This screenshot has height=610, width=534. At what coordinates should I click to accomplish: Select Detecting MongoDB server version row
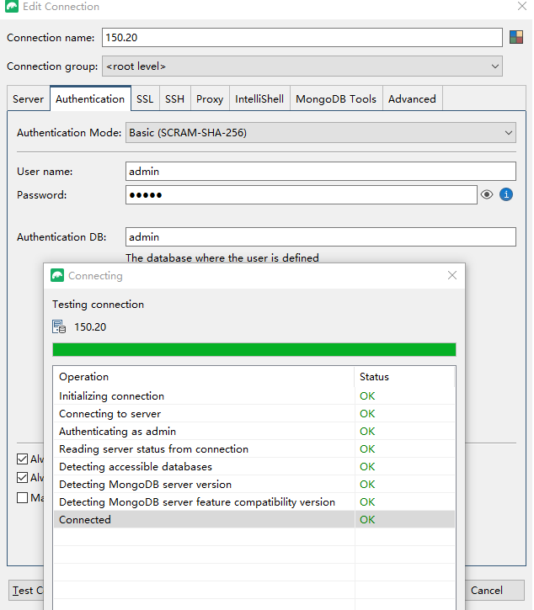click(254, 485)
